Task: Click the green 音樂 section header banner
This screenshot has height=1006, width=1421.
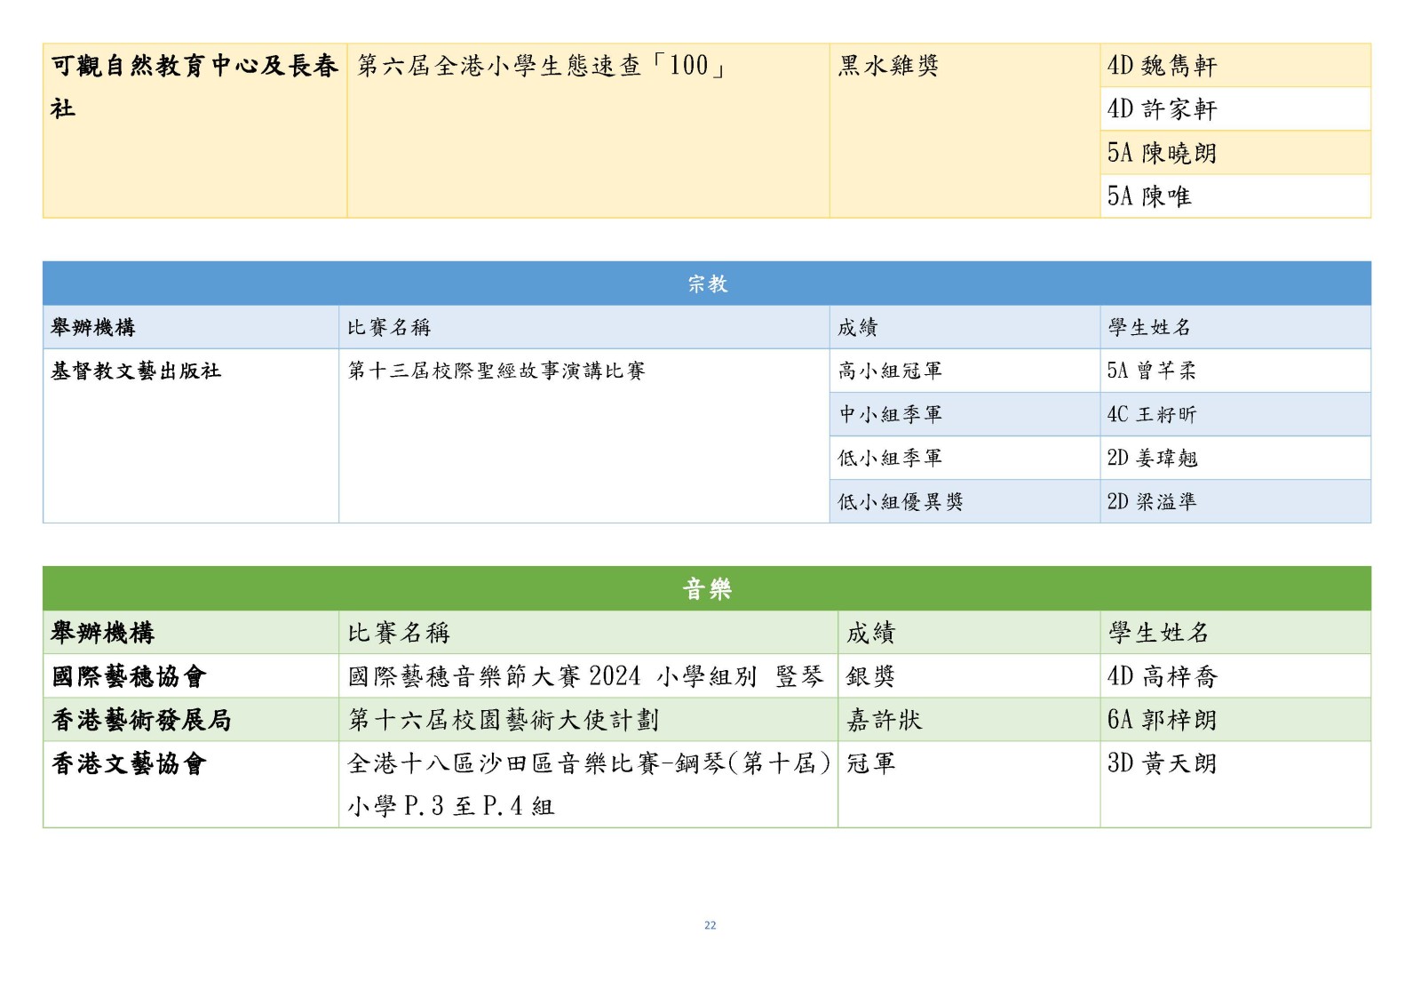Action: (x=706, y=588)
